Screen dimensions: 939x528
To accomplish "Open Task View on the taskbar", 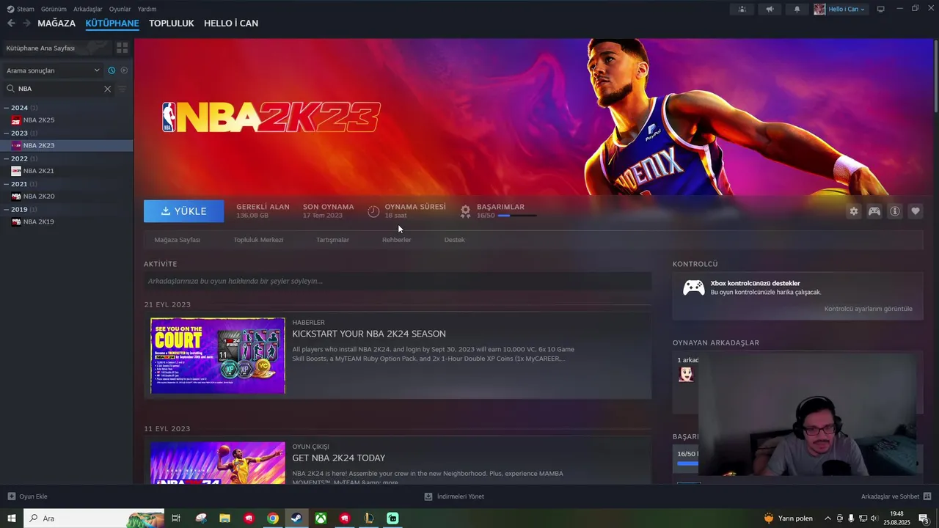I will [x=176, y=518].
